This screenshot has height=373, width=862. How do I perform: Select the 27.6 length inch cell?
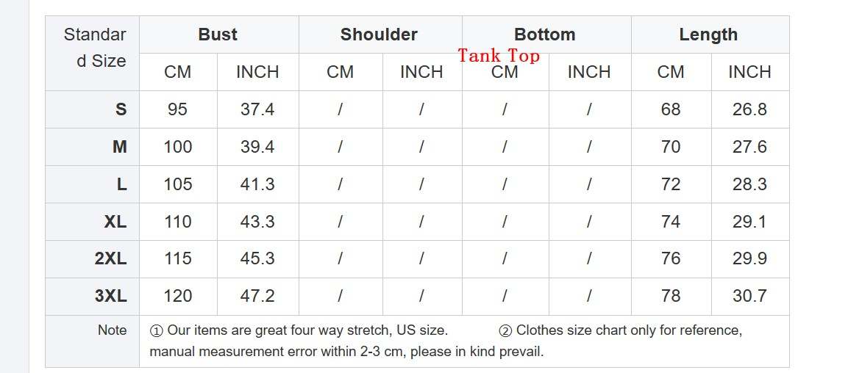pos(749,147)
